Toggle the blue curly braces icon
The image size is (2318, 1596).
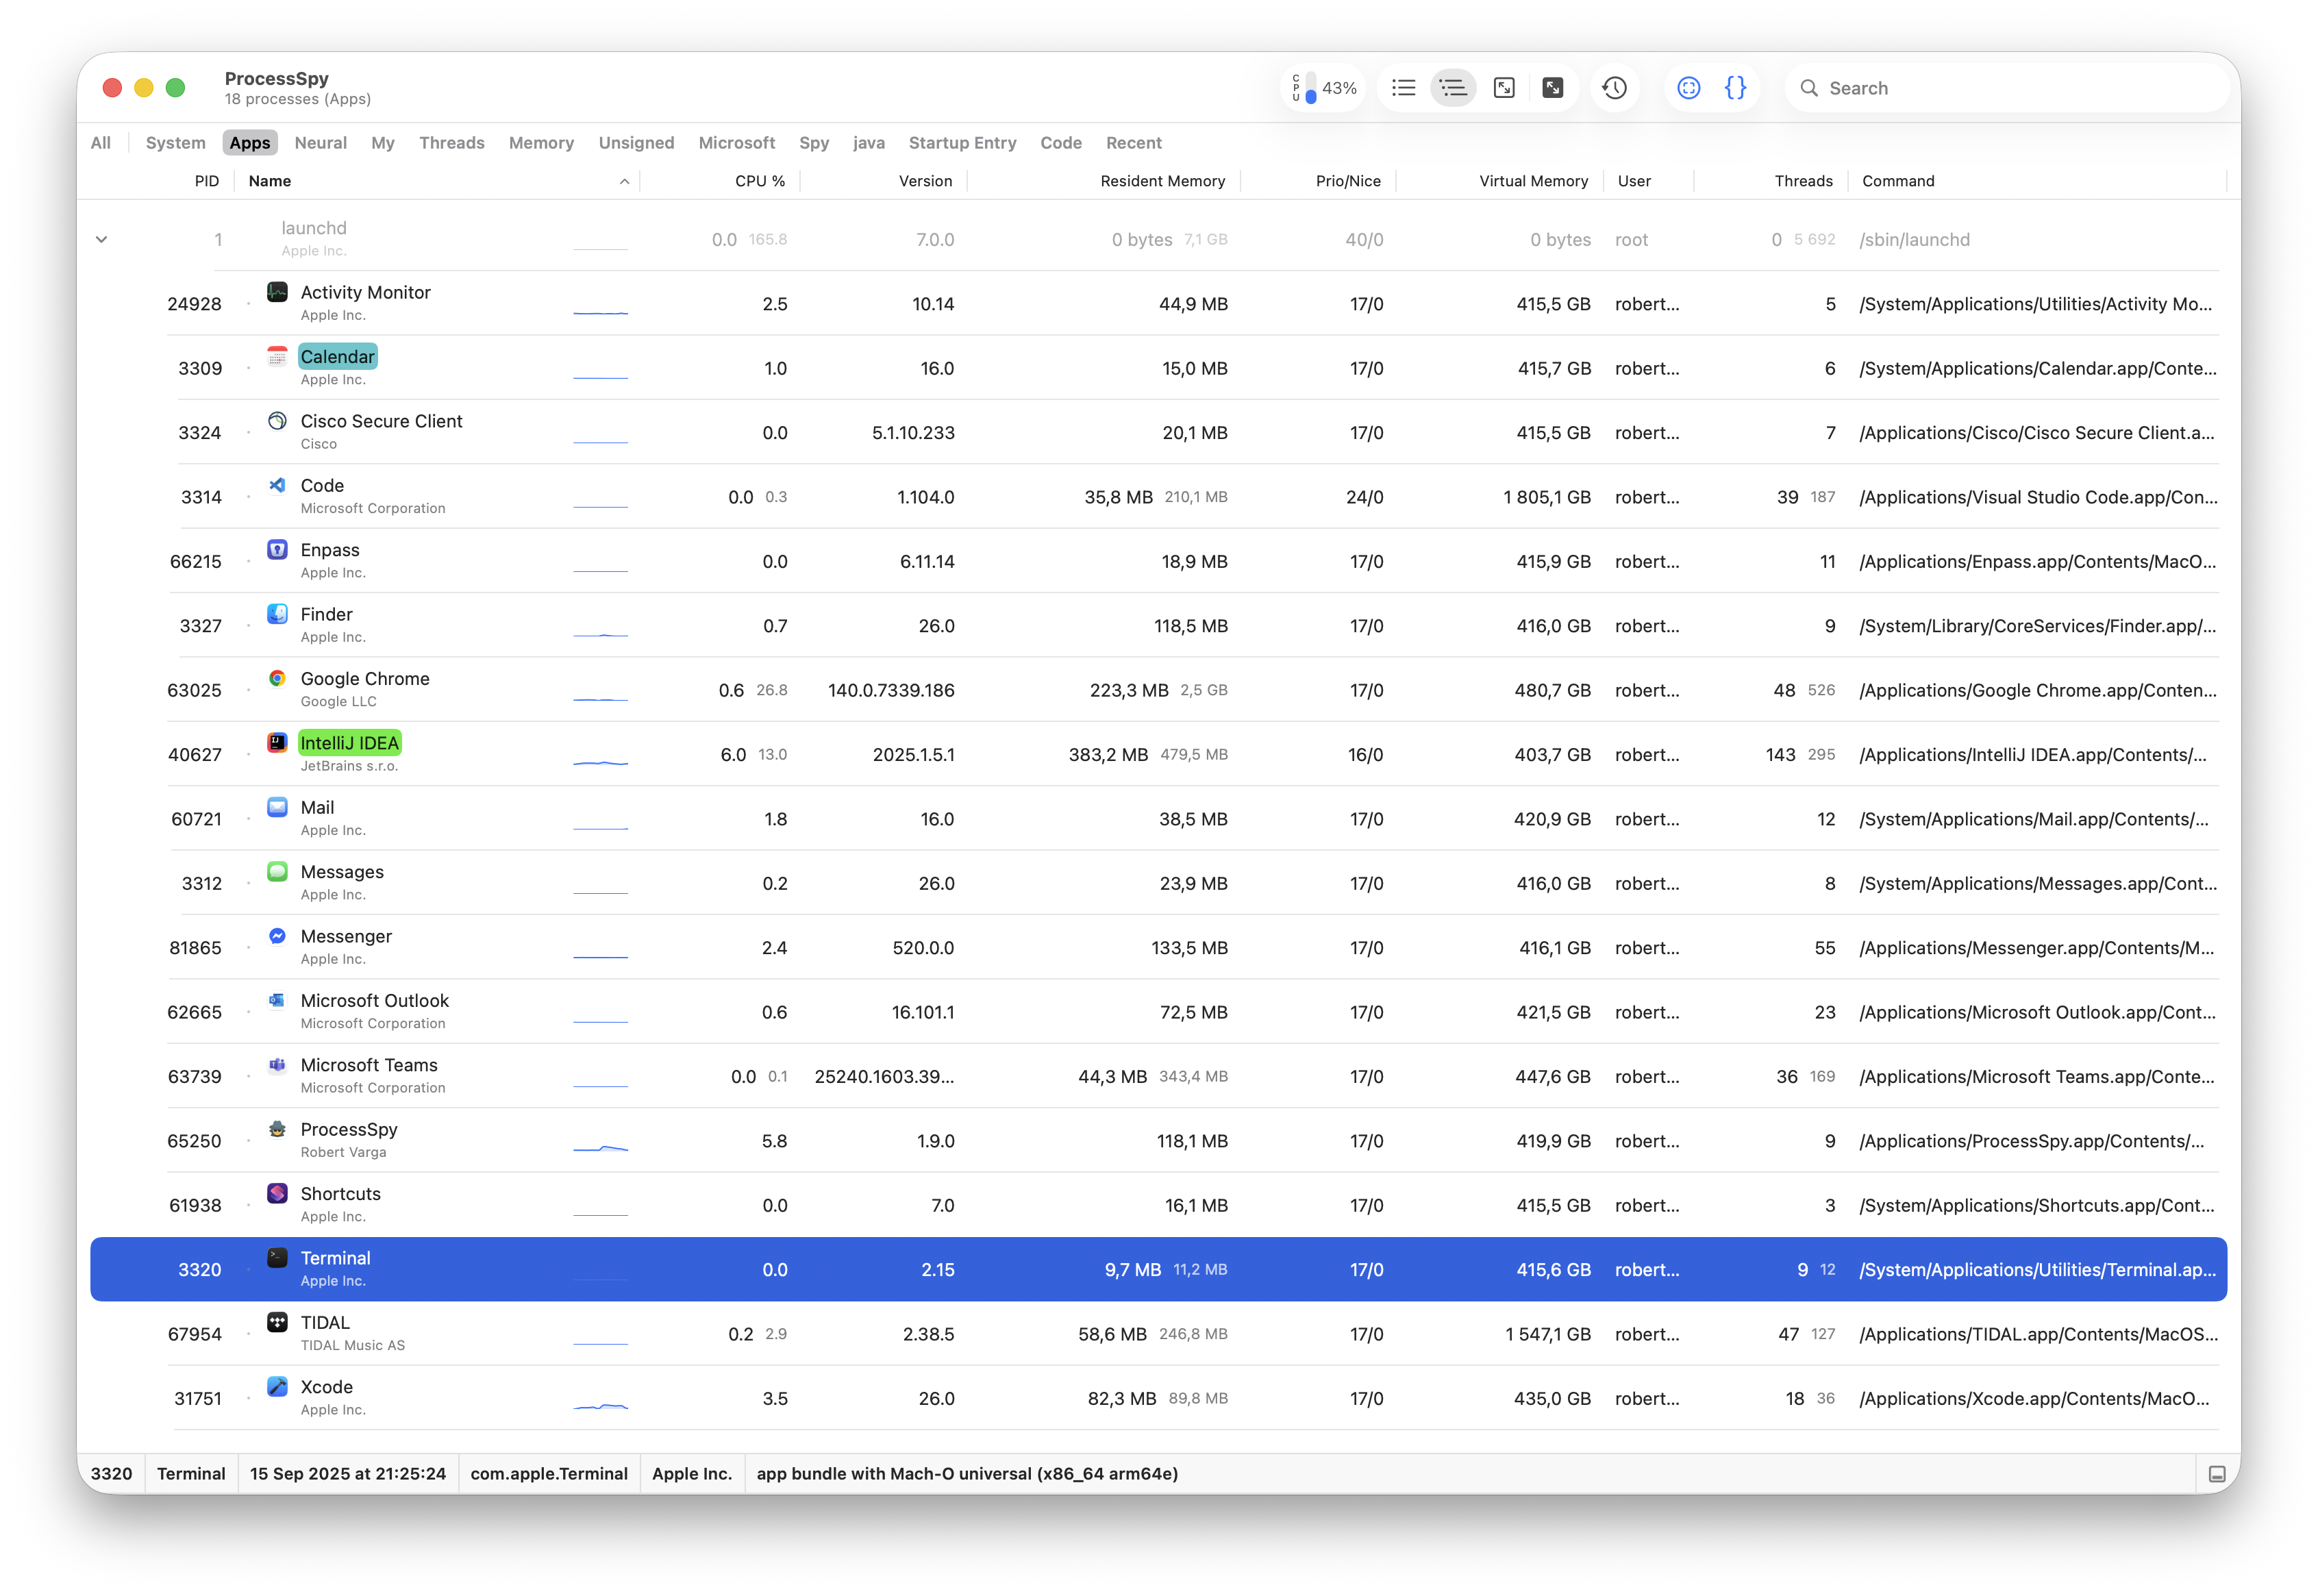(x=1736, y=88)
